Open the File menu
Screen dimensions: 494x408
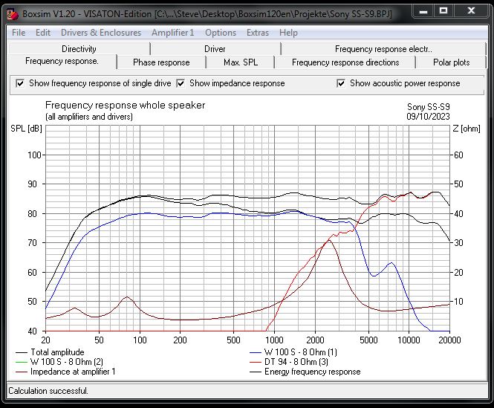(x=19, y=33)
